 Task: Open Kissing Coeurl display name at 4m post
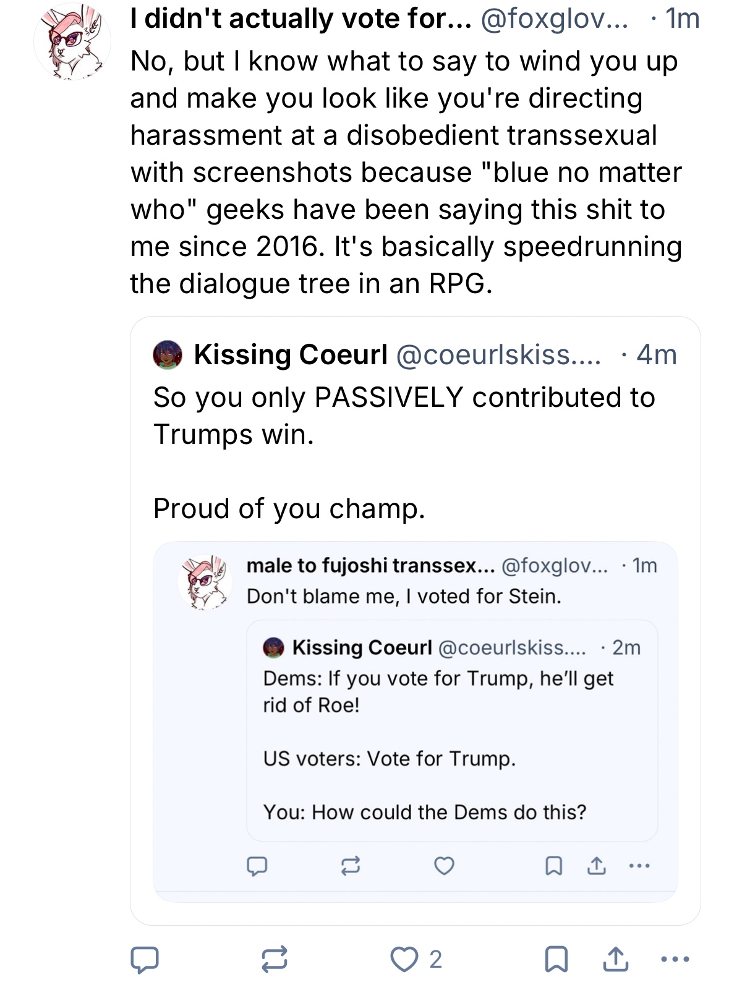click(291, 355)
